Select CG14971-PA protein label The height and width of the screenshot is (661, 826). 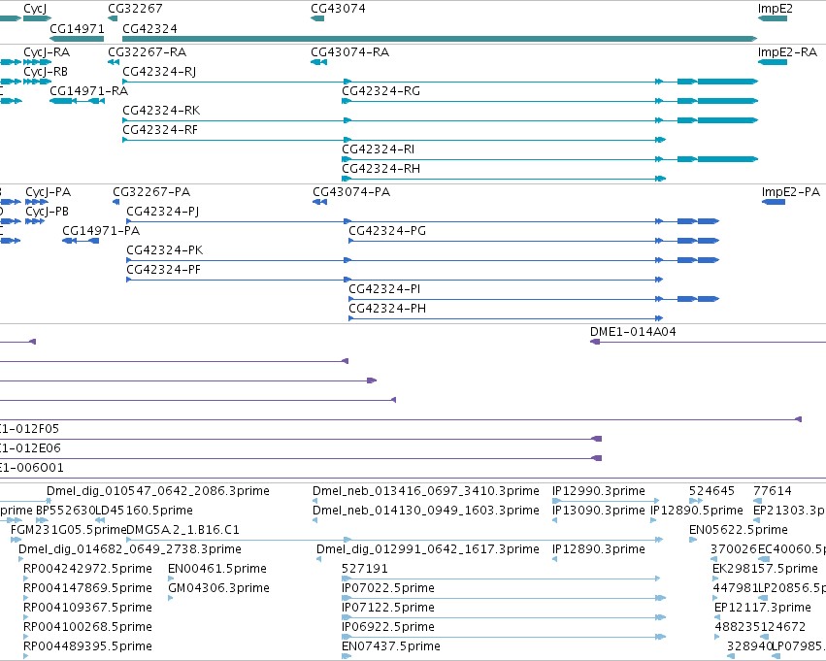(101, 231)
